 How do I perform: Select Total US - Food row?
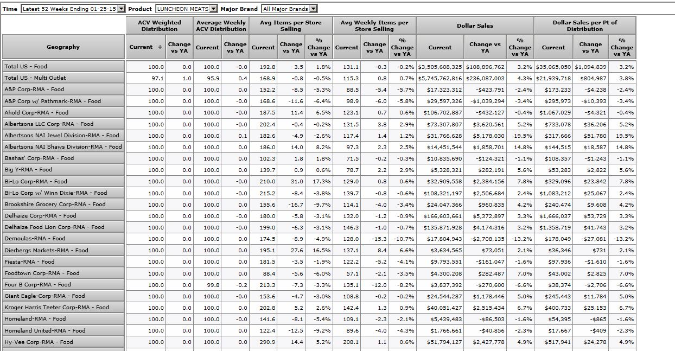(63, 67)
